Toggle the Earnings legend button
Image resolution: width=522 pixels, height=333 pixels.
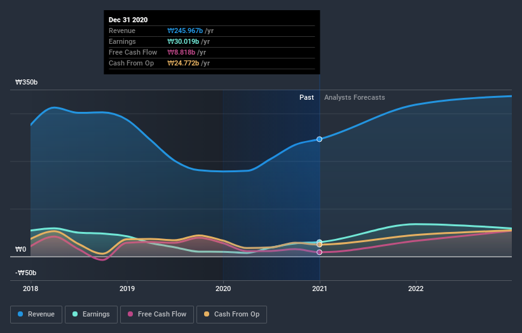(x=91, y=315)
